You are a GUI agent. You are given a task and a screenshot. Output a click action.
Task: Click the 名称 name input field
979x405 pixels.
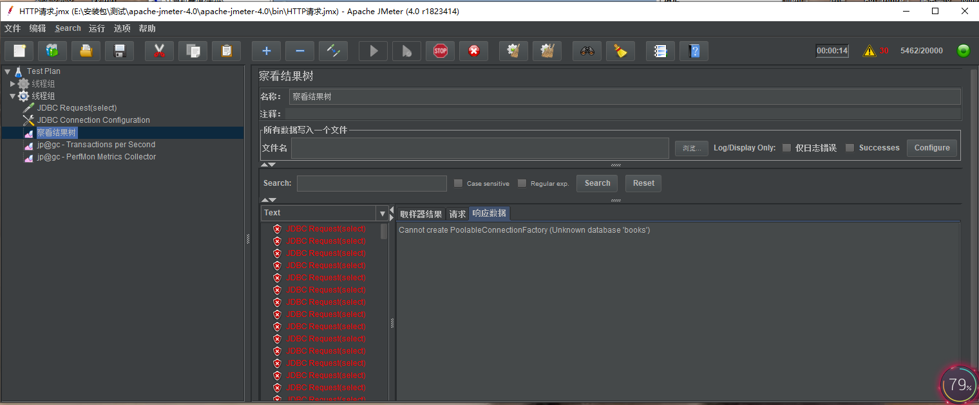[x=625, y=96]
